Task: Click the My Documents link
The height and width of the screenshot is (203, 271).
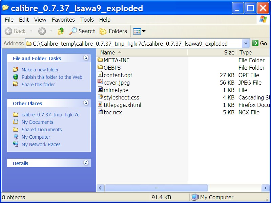Action: point(37,122)
